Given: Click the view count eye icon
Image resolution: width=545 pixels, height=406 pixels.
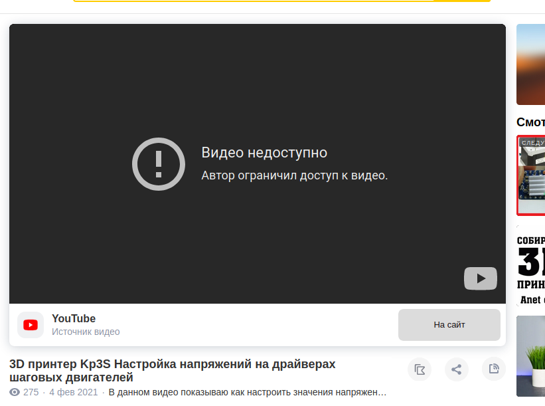Looking at the screenshot, I should (15, 393).
